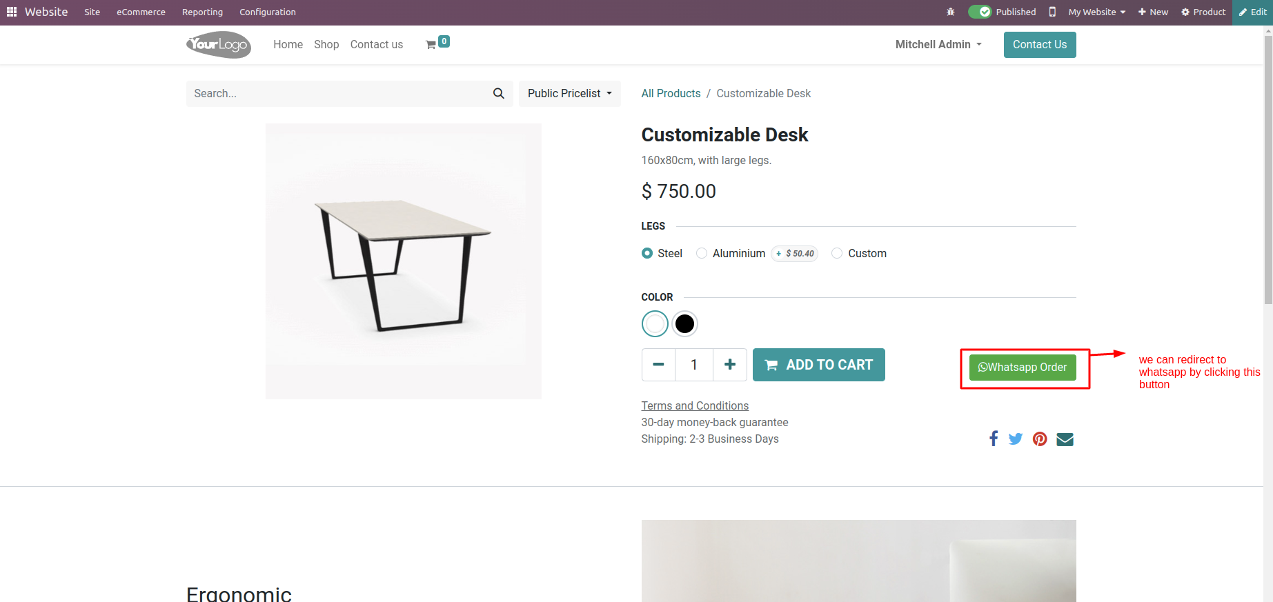Viewport: 1273px width, 602px height.
Task: Click the mobile preview icon
Action: click(1052, 12)
